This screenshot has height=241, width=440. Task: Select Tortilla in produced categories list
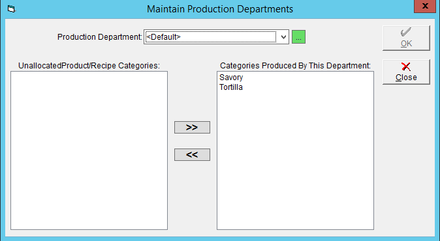click(231, 87)
